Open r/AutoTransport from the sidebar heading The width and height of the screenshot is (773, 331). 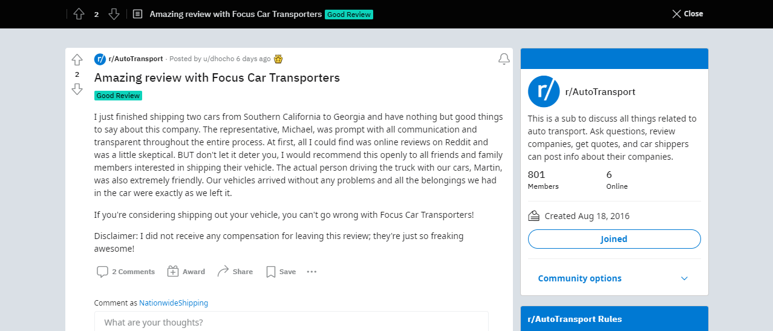click(x=600, y=92)
